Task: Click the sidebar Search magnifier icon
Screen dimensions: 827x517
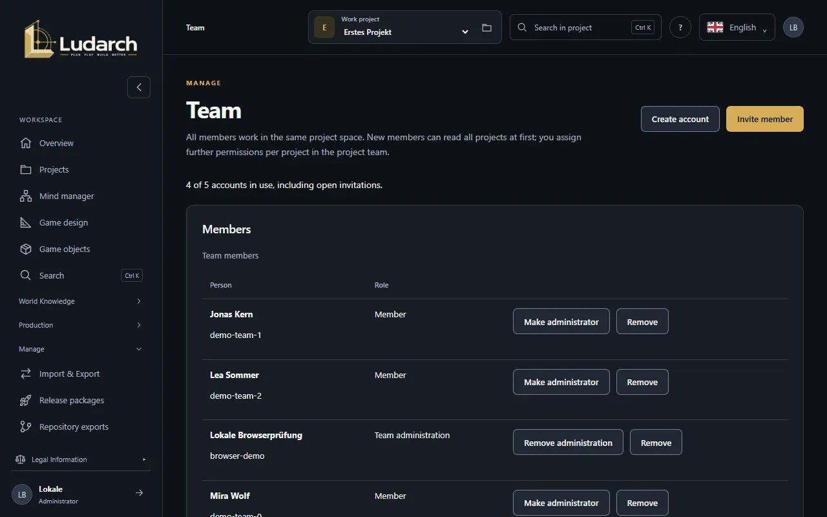Action: tap(26, 275)
